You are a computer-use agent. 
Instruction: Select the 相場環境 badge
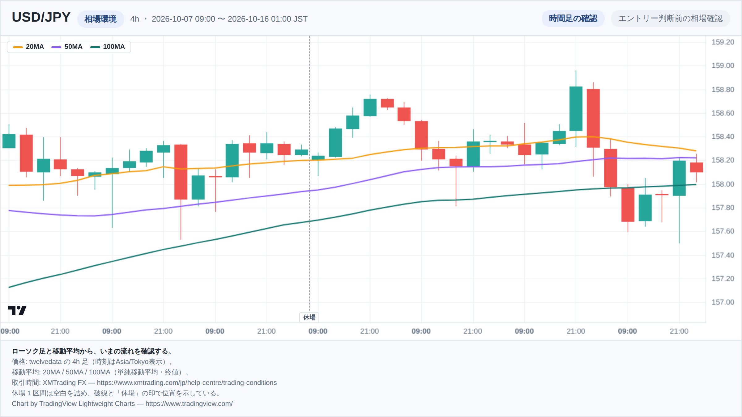(100, 19)
